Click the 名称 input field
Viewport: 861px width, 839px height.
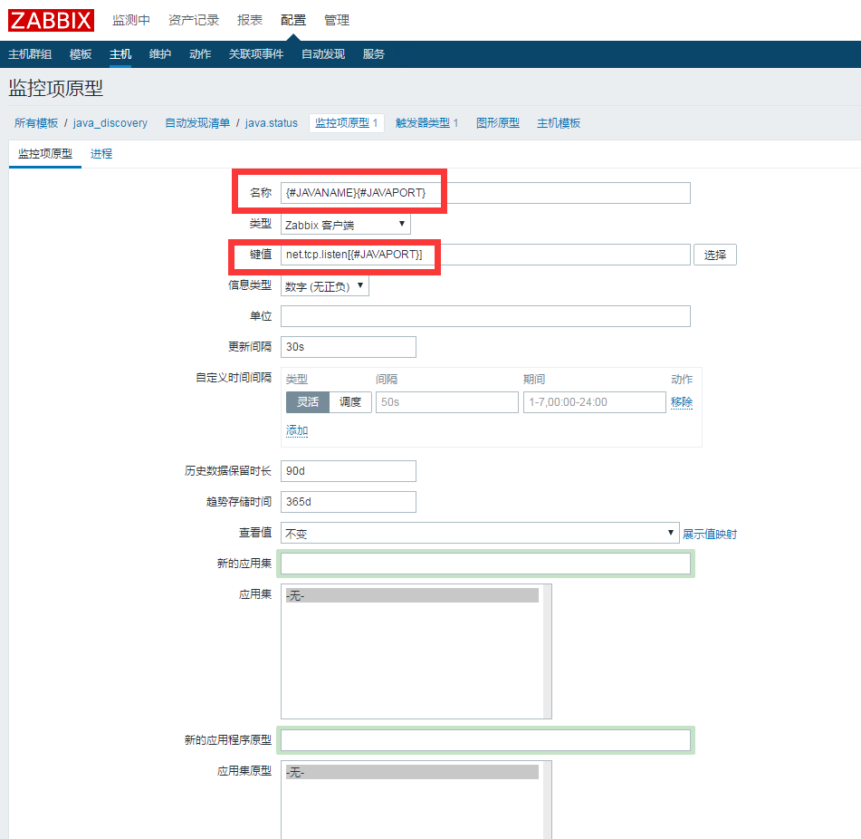tap(485, 193)
